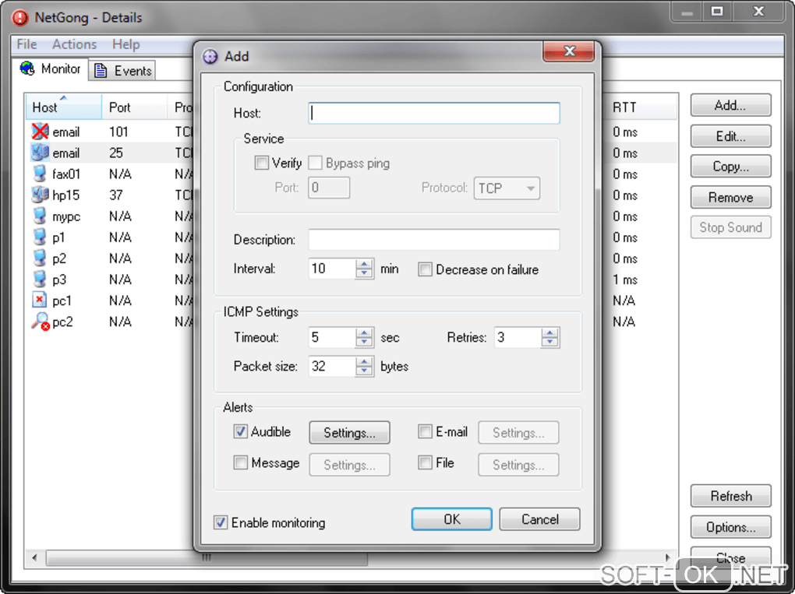Check Decrease on failure option
Image resolution: width=795 pixels, height=594 pixels.
pyautogui.click(x=425, y=269)
